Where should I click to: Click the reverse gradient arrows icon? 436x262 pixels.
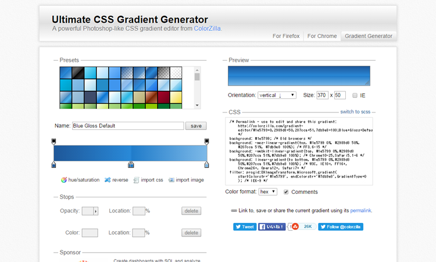click(108, 180)
